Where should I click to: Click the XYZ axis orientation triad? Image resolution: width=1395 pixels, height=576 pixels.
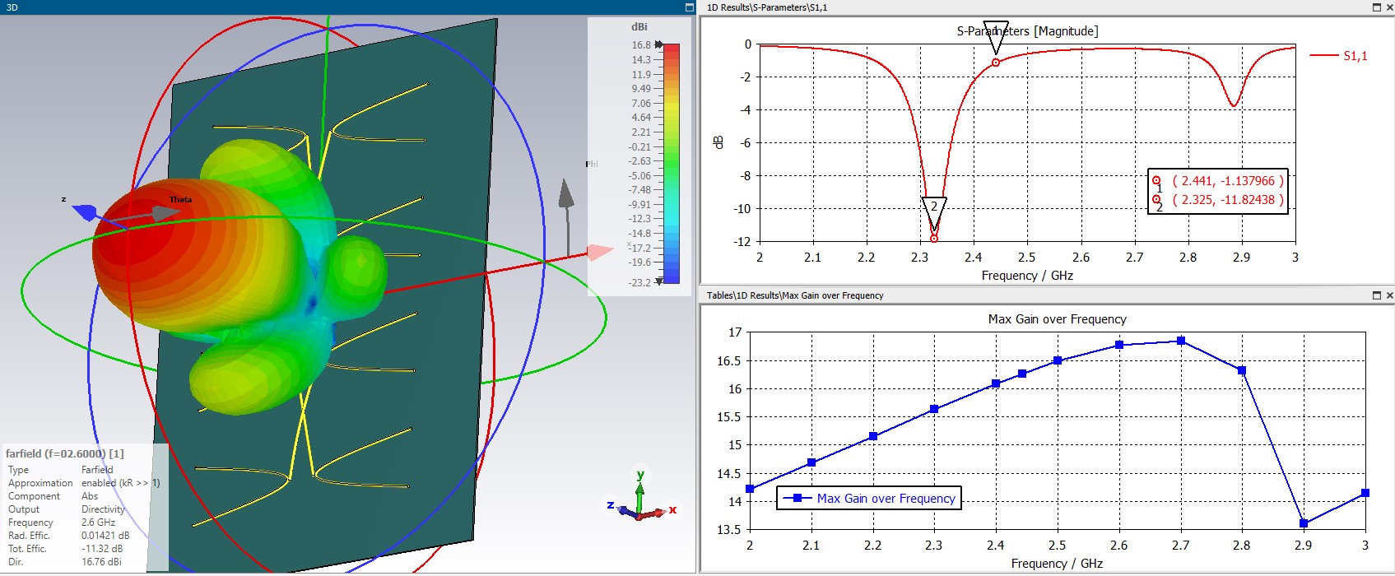[x=642, y=500]
